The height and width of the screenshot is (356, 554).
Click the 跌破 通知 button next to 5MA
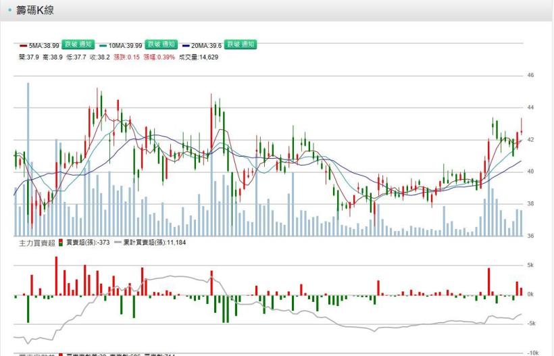tap(78, 45)
